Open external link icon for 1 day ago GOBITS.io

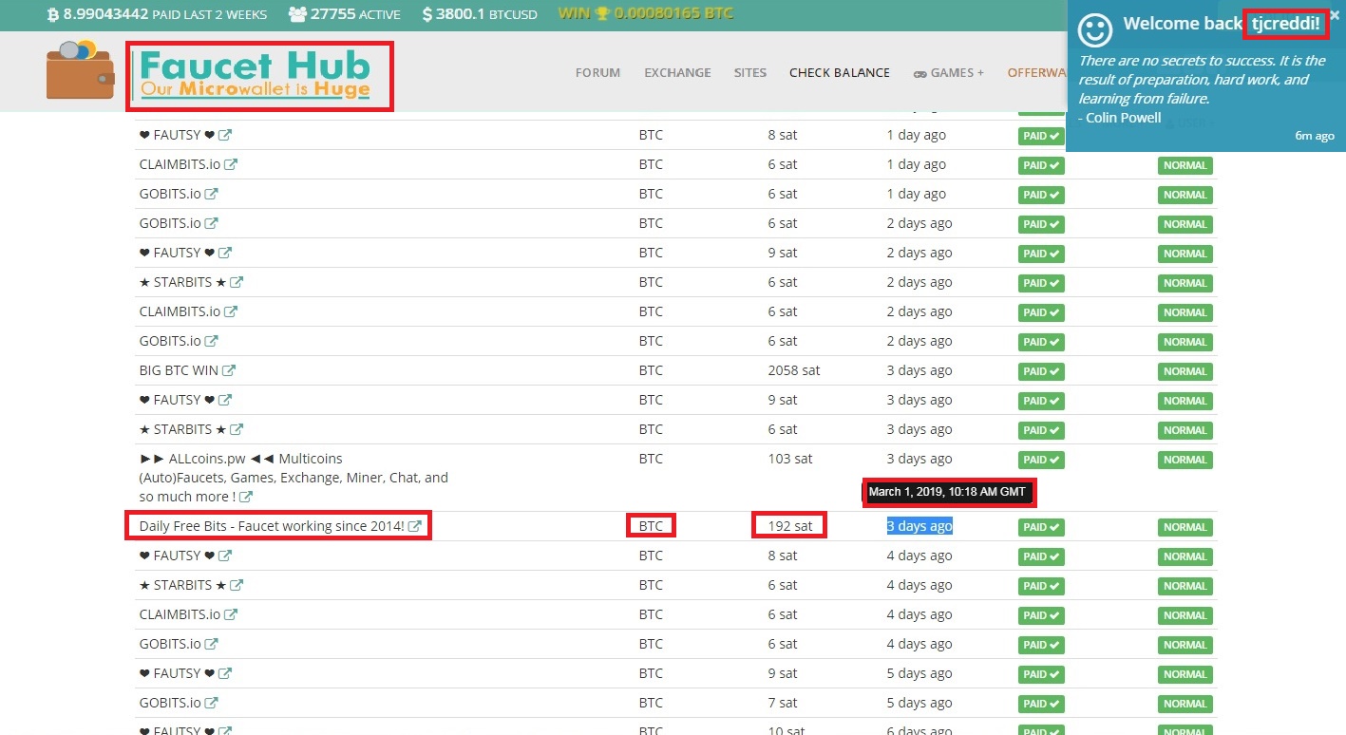[x=212, y=194]
